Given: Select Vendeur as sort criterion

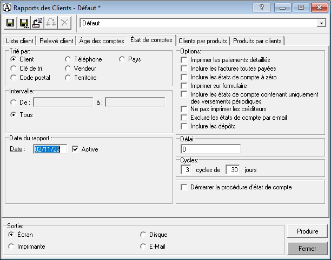Looking at the screenshot, I should point(68,69).
